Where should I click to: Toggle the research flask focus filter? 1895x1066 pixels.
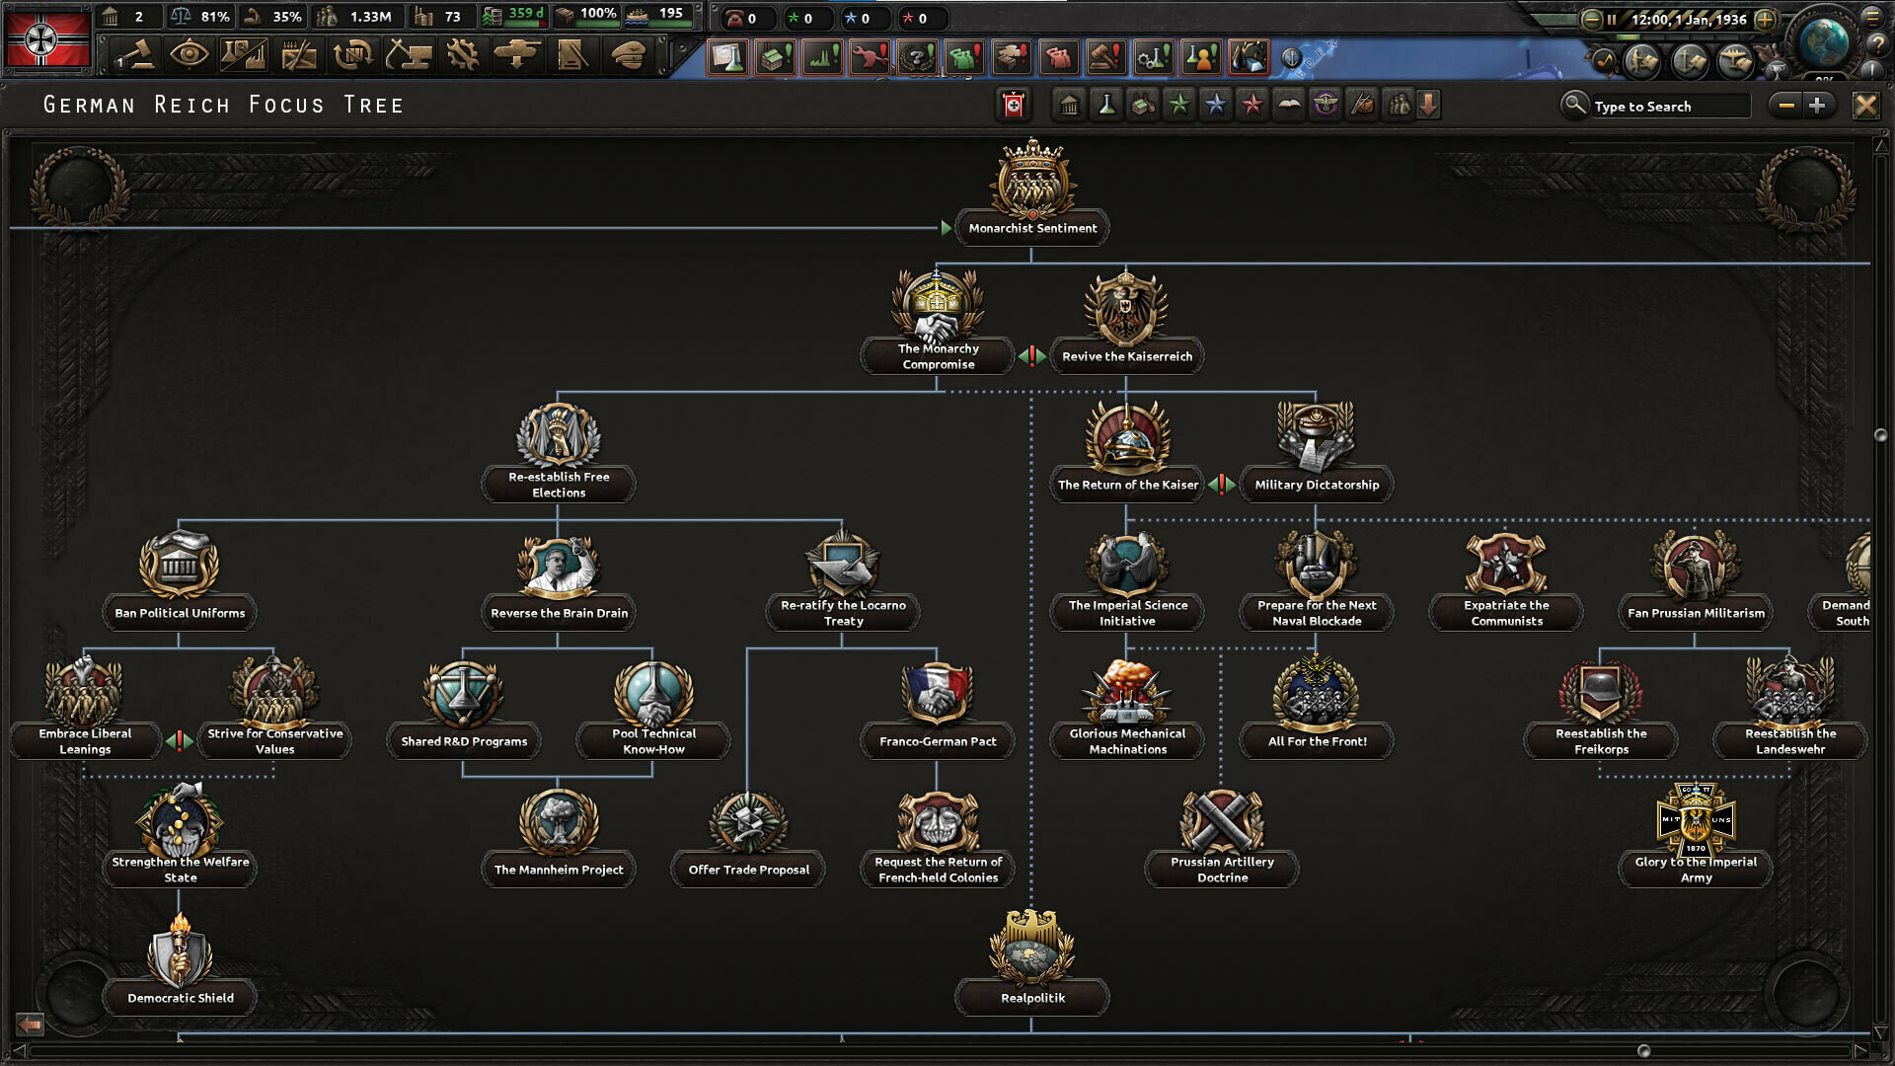[x=1106, y=105]
